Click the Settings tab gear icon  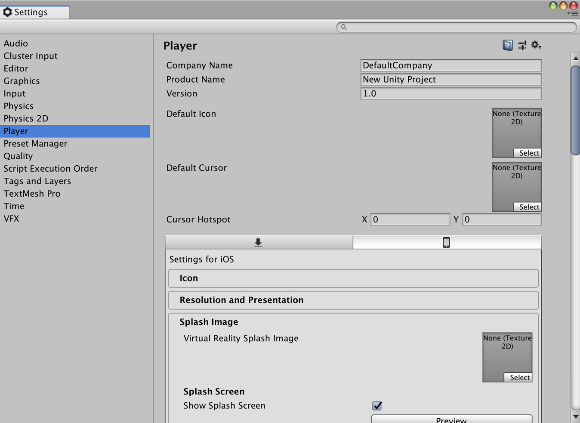pyautogui.click(x=7, y=12)
